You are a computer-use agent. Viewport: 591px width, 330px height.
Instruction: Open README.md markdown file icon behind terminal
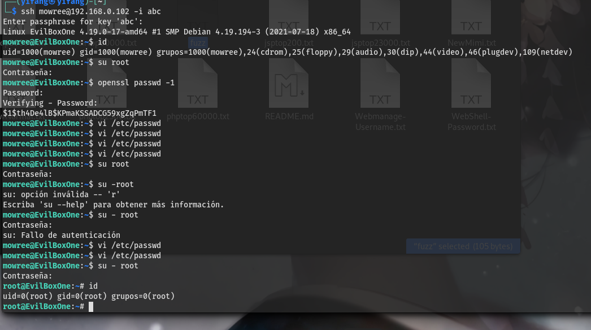(x=289, y=84)
